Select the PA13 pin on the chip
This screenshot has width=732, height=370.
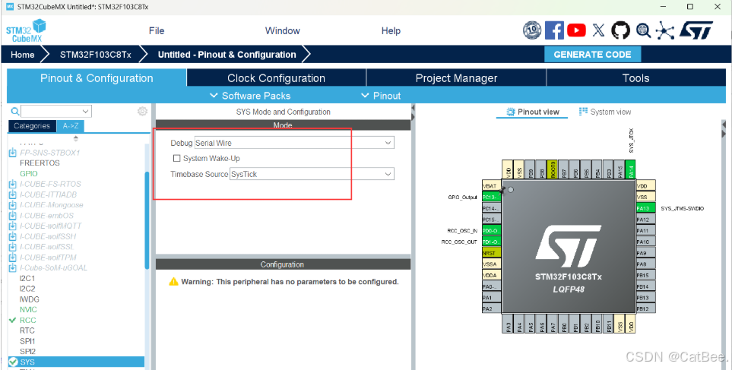tap(645, 208)
